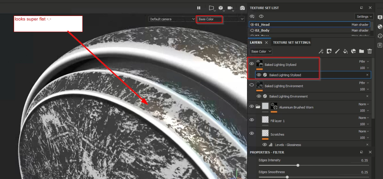Viewport: 383px width, 179px height.
Task: Open Display settings in the right dock
Action: (x=380, y=18)
